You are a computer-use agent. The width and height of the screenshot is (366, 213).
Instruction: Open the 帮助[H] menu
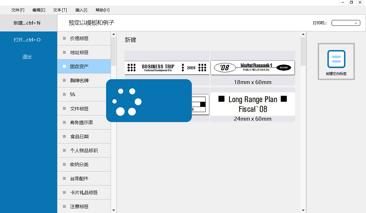pos(102,10)
